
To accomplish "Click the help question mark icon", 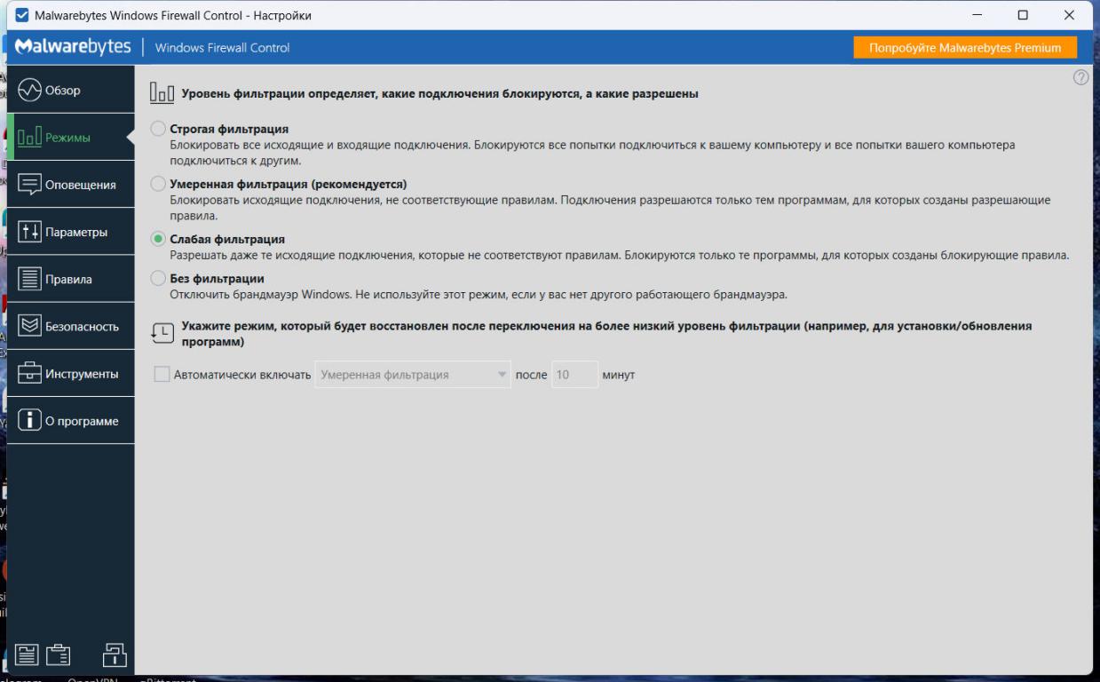I will click(x=1080, y=77).
